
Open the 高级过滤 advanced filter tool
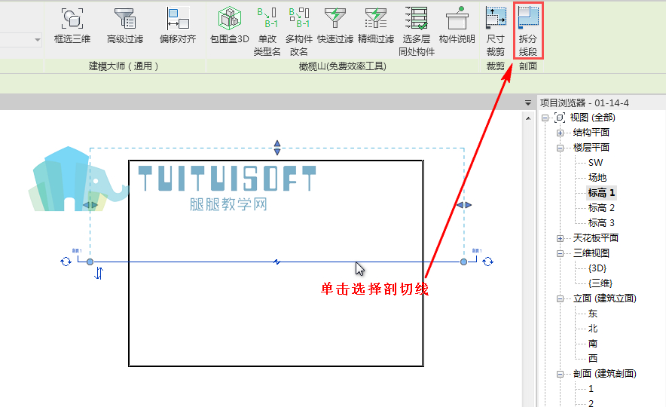click(125, 19)
